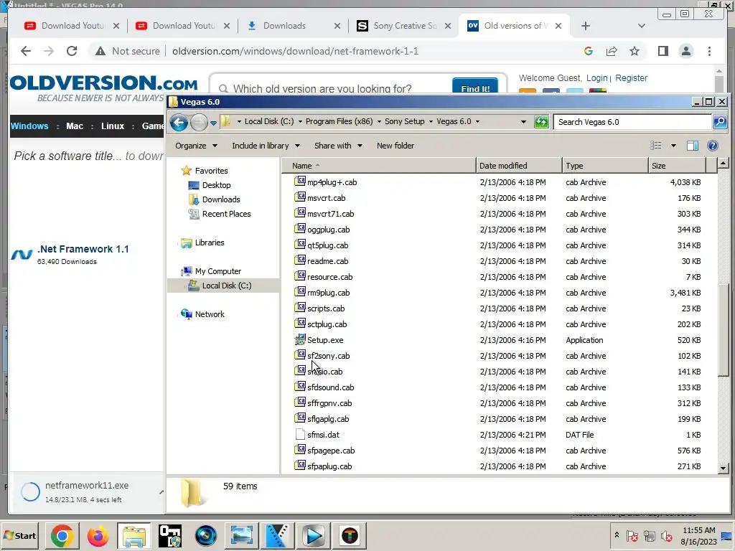The height and width of the screenshot is (551, 735).
Task: Open Chrome profile avatar icon
Action: pyautogui.click(x=685, y=51)
